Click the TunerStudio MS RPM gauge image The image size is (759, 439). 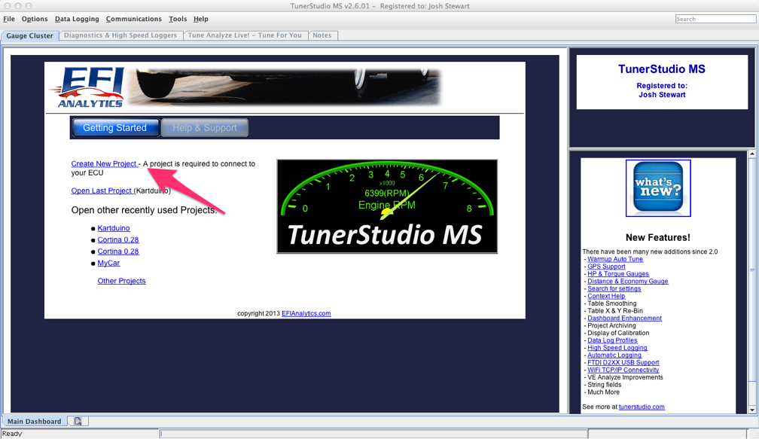(x=387, y=206)
